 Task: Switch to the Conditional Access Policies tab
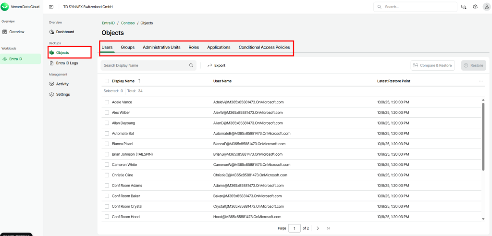point(264,47)
